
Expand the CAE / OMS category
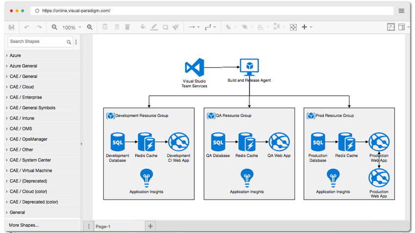[x=43, y=129]
